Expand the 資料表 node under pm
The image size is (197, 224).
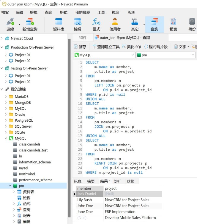tap(14, 192)
